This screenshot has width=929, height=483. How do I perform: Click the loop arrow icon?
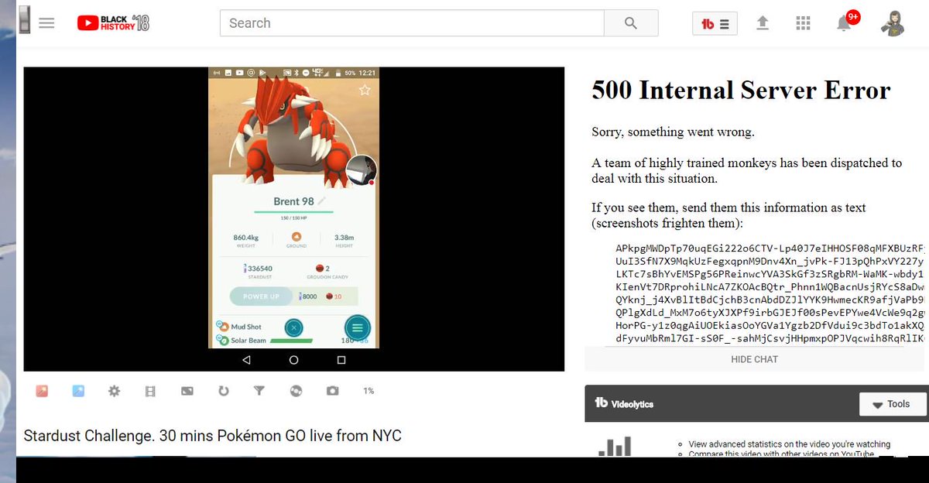(x=223, y=391)
